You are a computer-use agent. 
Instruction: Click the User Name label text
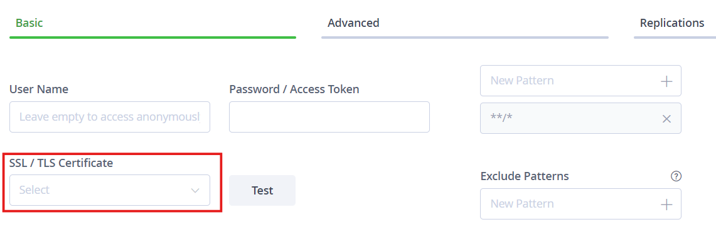coord(39,89)
